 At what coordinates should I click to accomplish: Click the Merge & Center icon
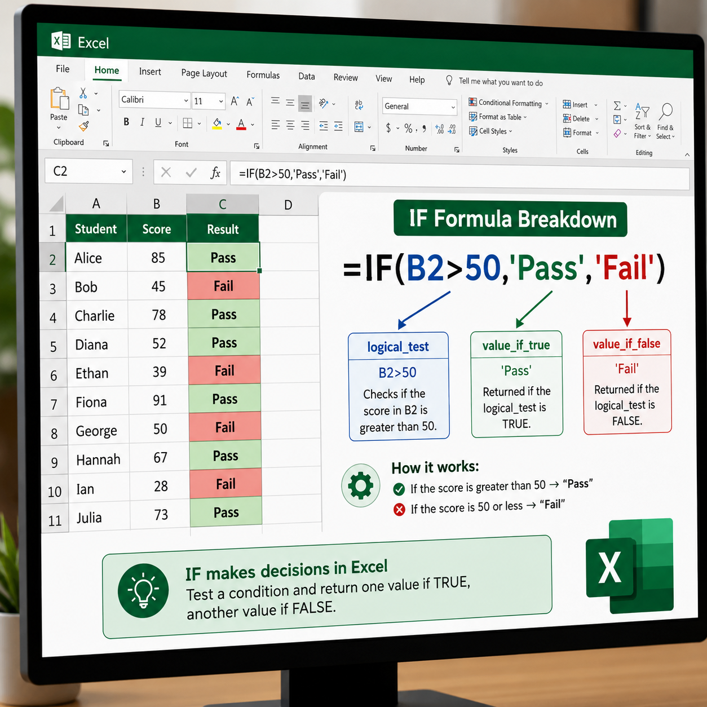pos(359,127)
